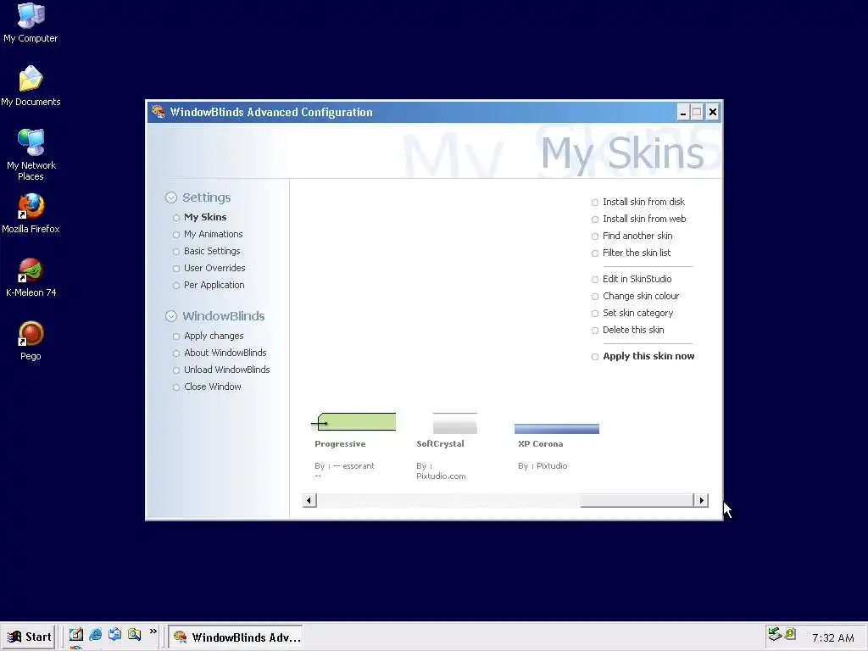Click the skin list scrollbar thumb

[x=637, y=500]
